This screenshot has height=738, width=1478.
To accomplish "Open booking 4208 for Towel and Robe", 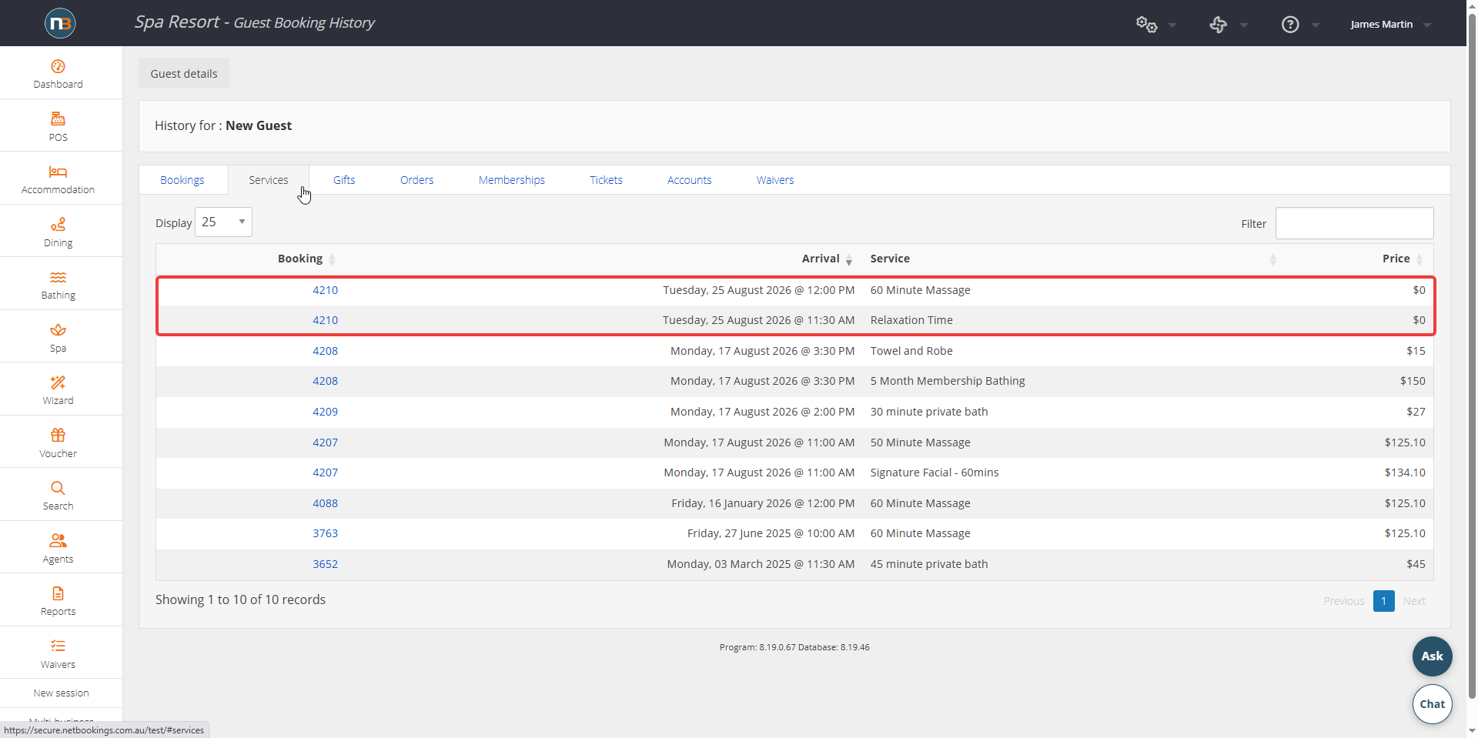I will [325, 351].
